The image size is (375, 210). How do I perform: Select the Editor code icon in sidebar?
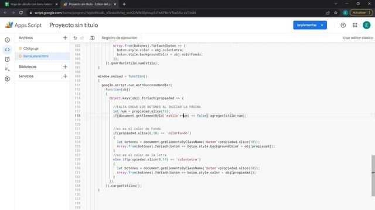[8, 50]
